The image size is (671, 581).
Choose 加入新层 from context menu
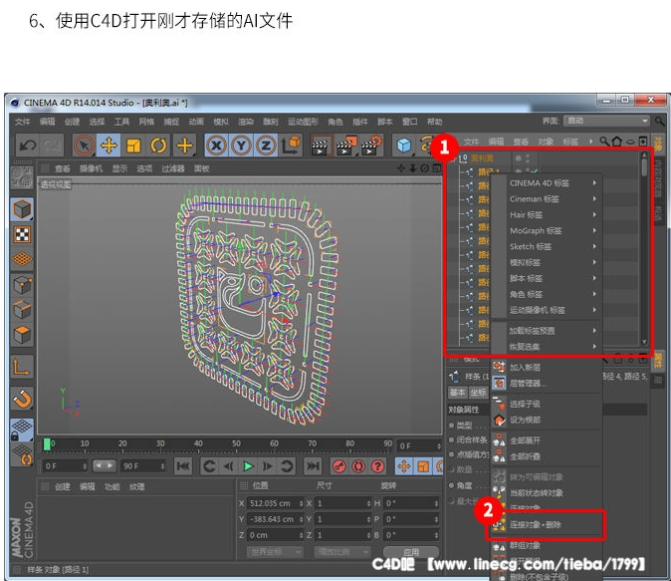click(x=547, y=367)
